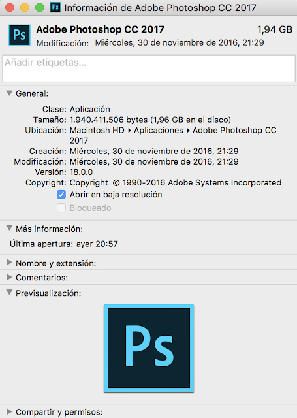Uncheck Abrir en baja resolución
Viewport: 297px width, 418px height.
tap(61, 195)
